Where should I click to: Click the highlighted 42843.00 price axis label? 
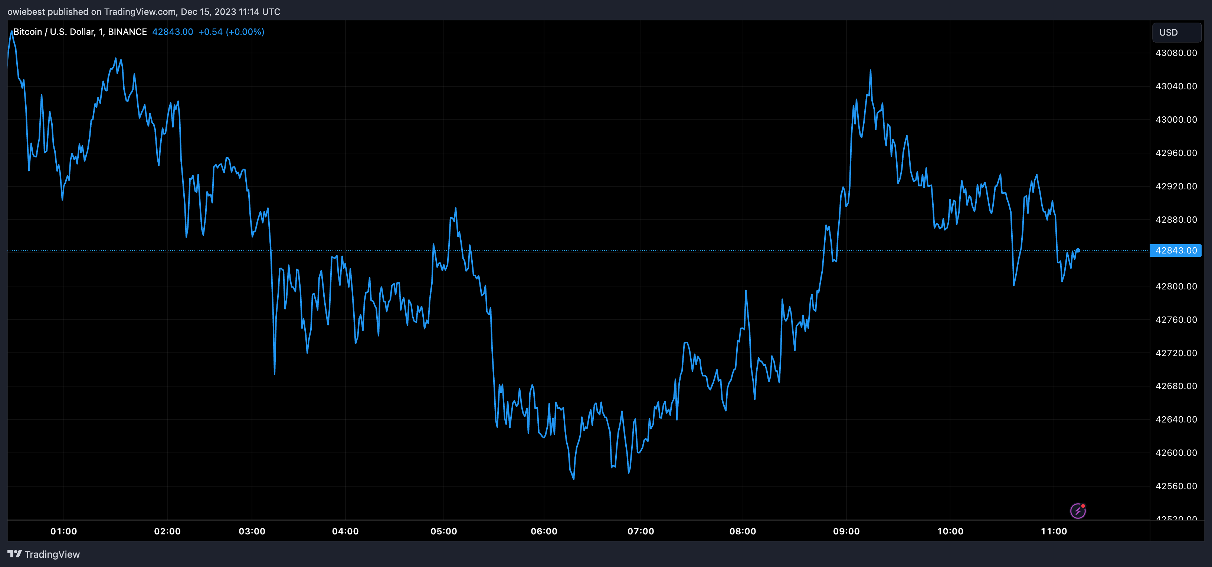click(1175, 251)
